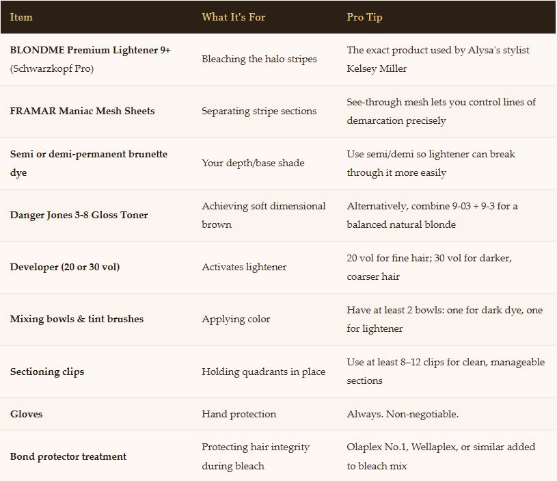Click the Olaplex No.1, Wellaplex pro tip
This screenshot has width=557, height=481.
pos(441,456)
